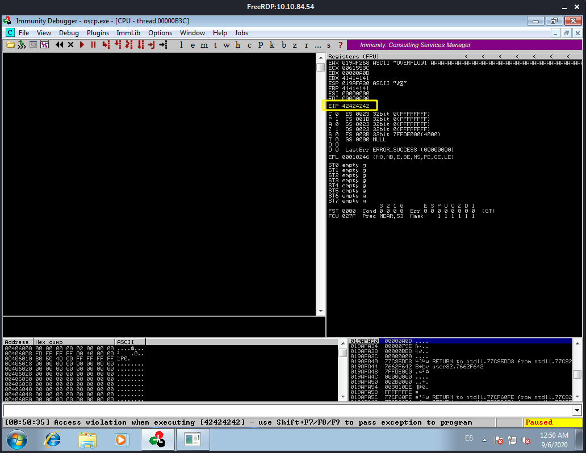Viewport: 586px width, 453px height.
Task: Open the Plugins menu
Action: pos(98,33)
